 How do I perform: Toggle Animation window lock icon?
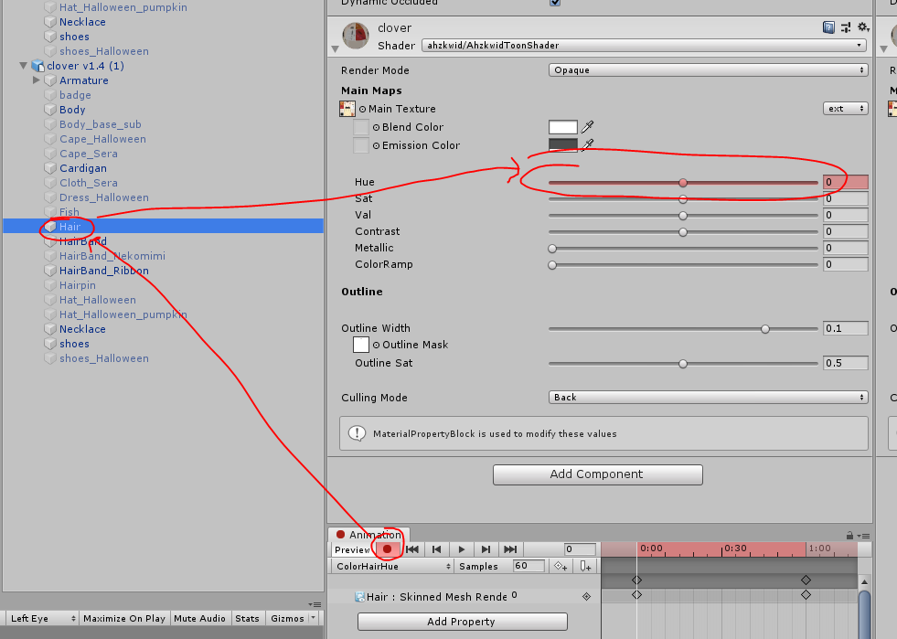849,536
